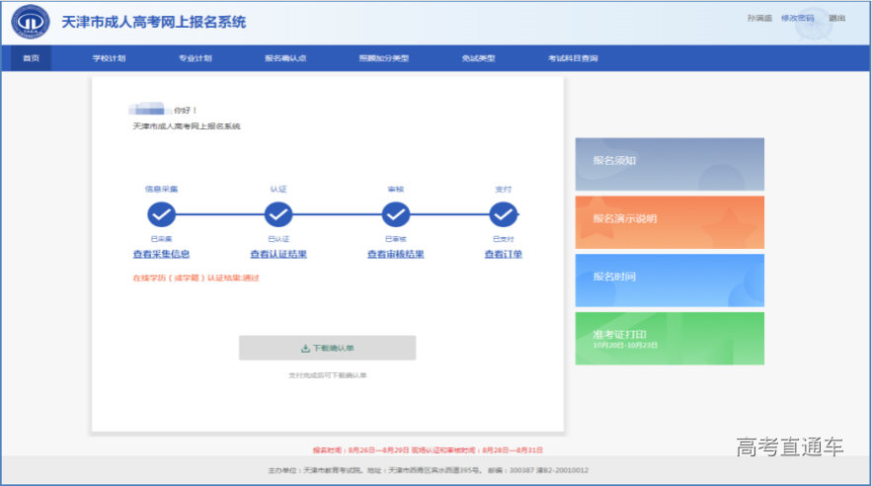View 查看审核结果 link
This screenshot has width=872, height=486.
(396, 255)
